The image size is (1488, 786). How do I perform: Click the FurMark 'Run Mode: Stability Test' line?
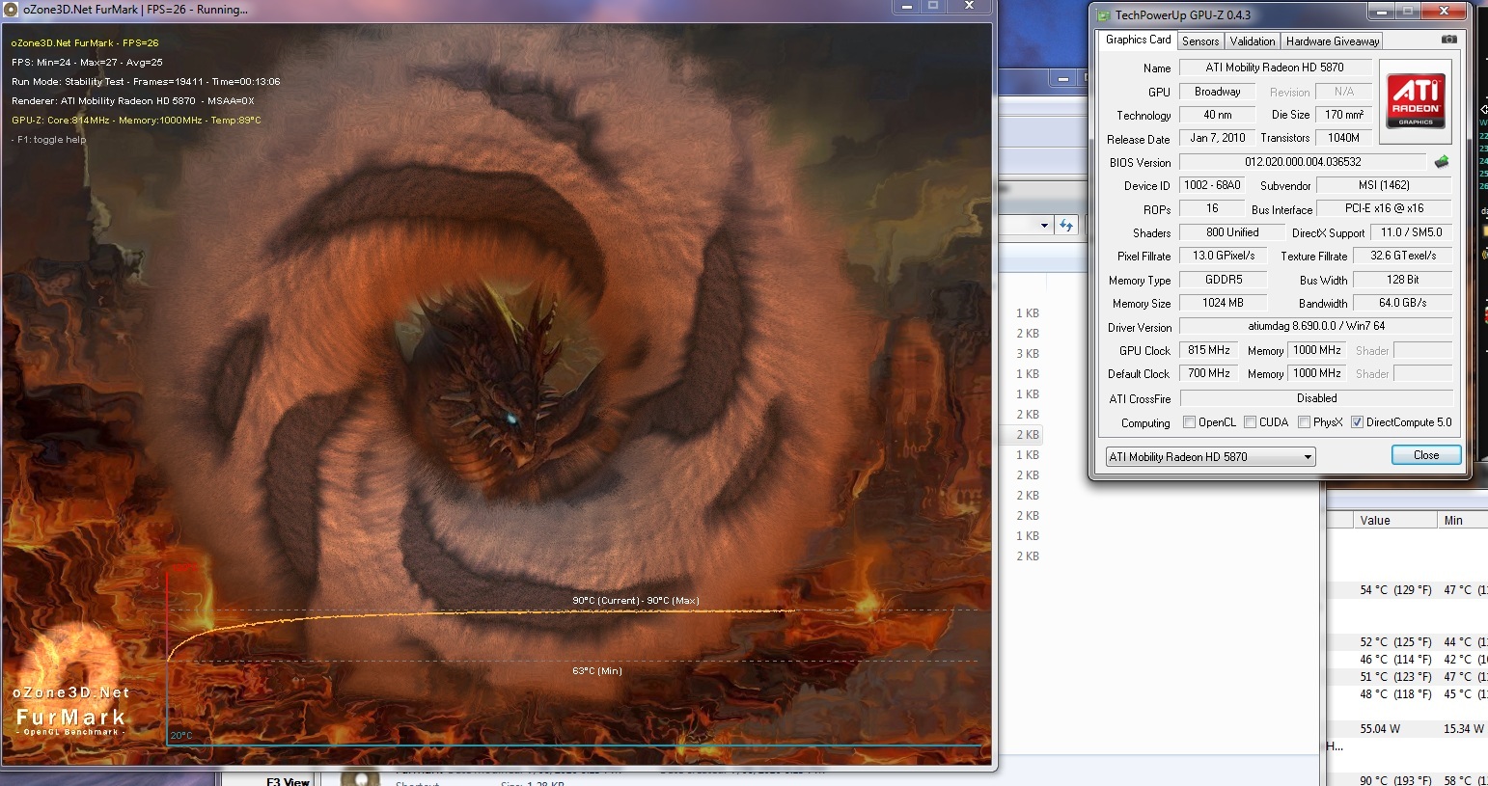point(146,82)
